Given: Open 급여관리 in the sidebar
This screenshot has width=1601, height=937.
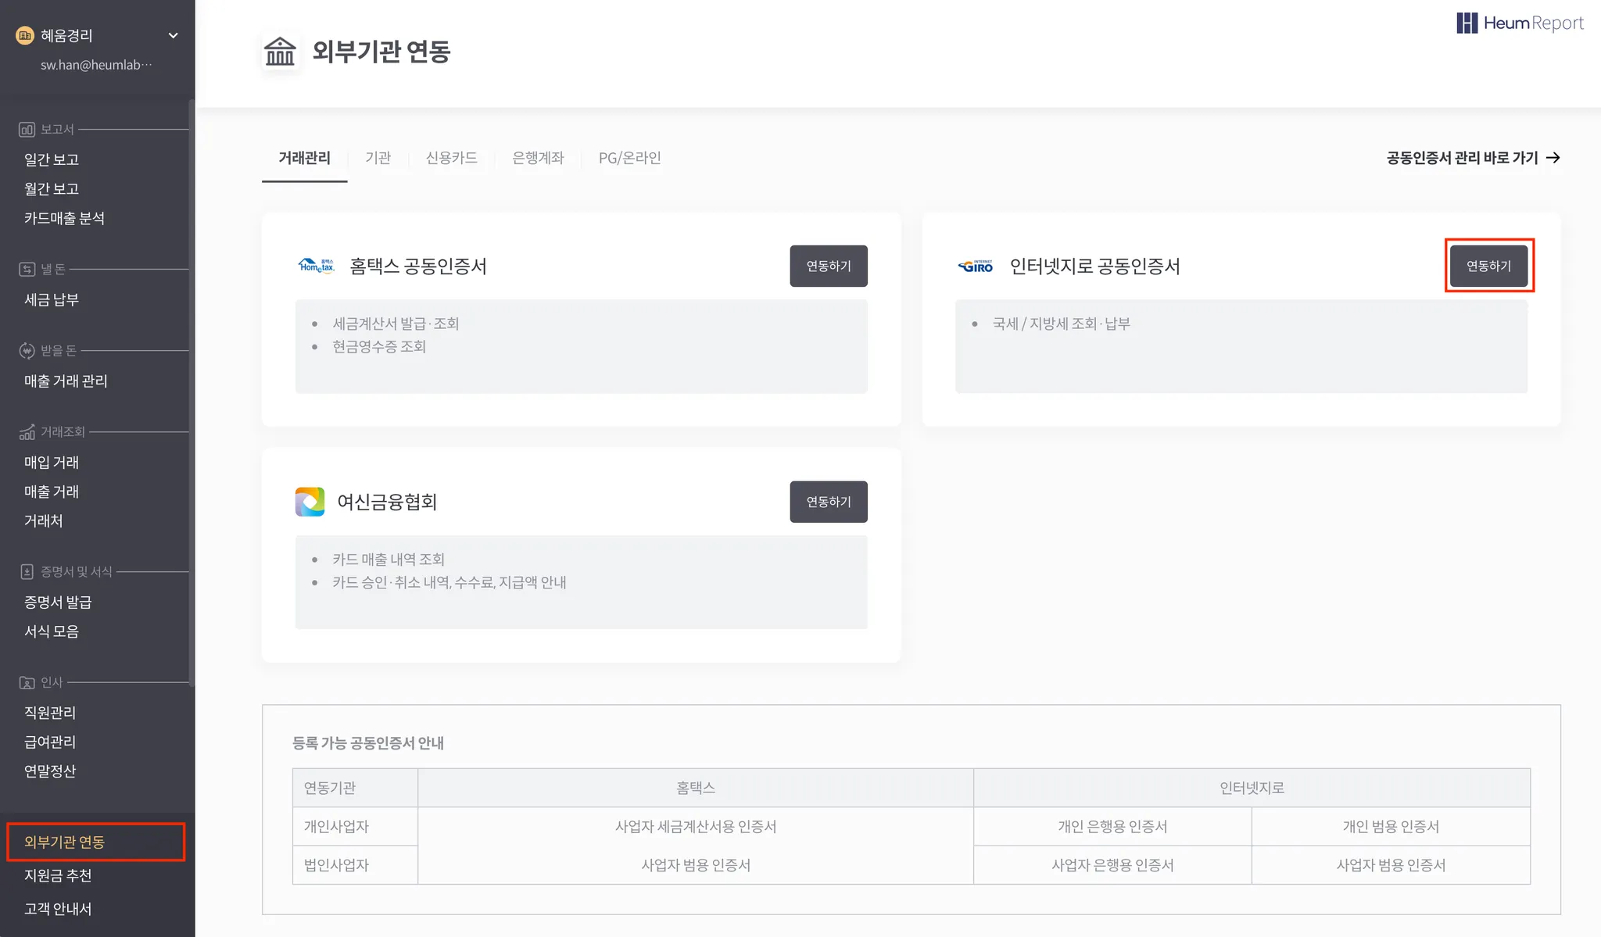Looking at the screenshot, I should pyautogui.click(x=50, y=742).
